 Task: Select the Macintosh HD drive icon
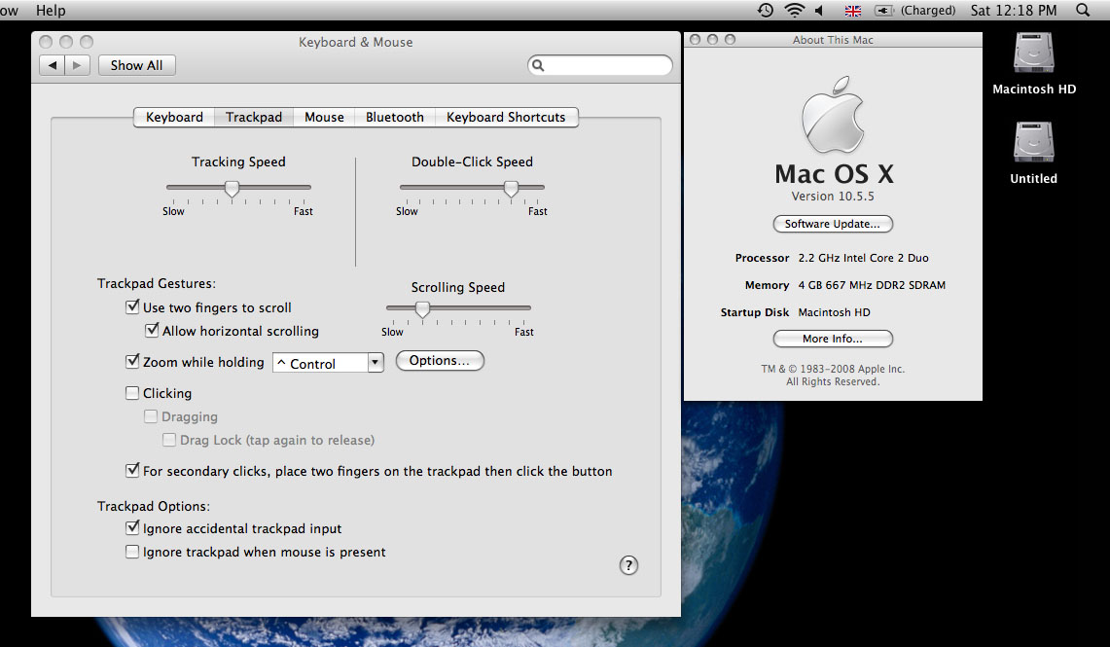click(x=1033, y=54)
